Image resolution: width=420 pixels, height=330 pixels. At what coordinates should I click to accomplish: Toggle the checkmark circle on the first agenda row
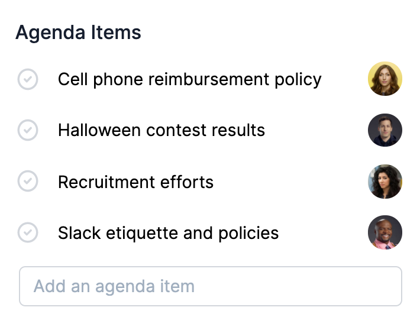(28, 79)
